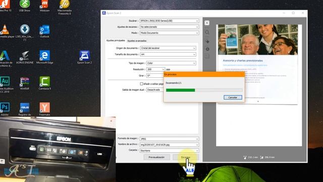Image resolution: width=323 pixels, height=182 pixels.
Task: Open the Resolución dropdown
Action: (x=155, y=69)
